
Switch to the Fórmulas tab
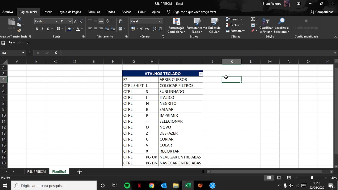coord(94,12)
